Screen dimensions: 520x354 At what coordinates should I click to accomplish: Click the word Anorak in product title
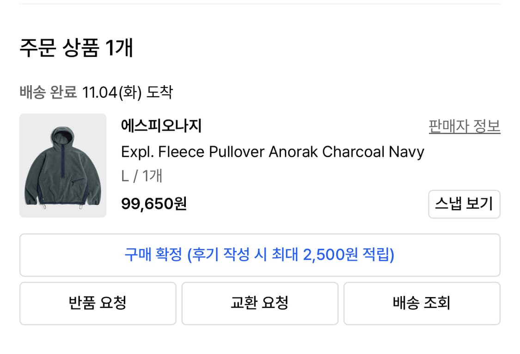coord(294,152)
